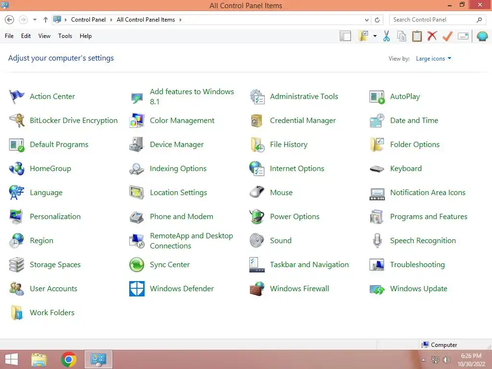492x369 pixels.
Task: Open the Troubleshooting link
Action: tap(418, 265)
